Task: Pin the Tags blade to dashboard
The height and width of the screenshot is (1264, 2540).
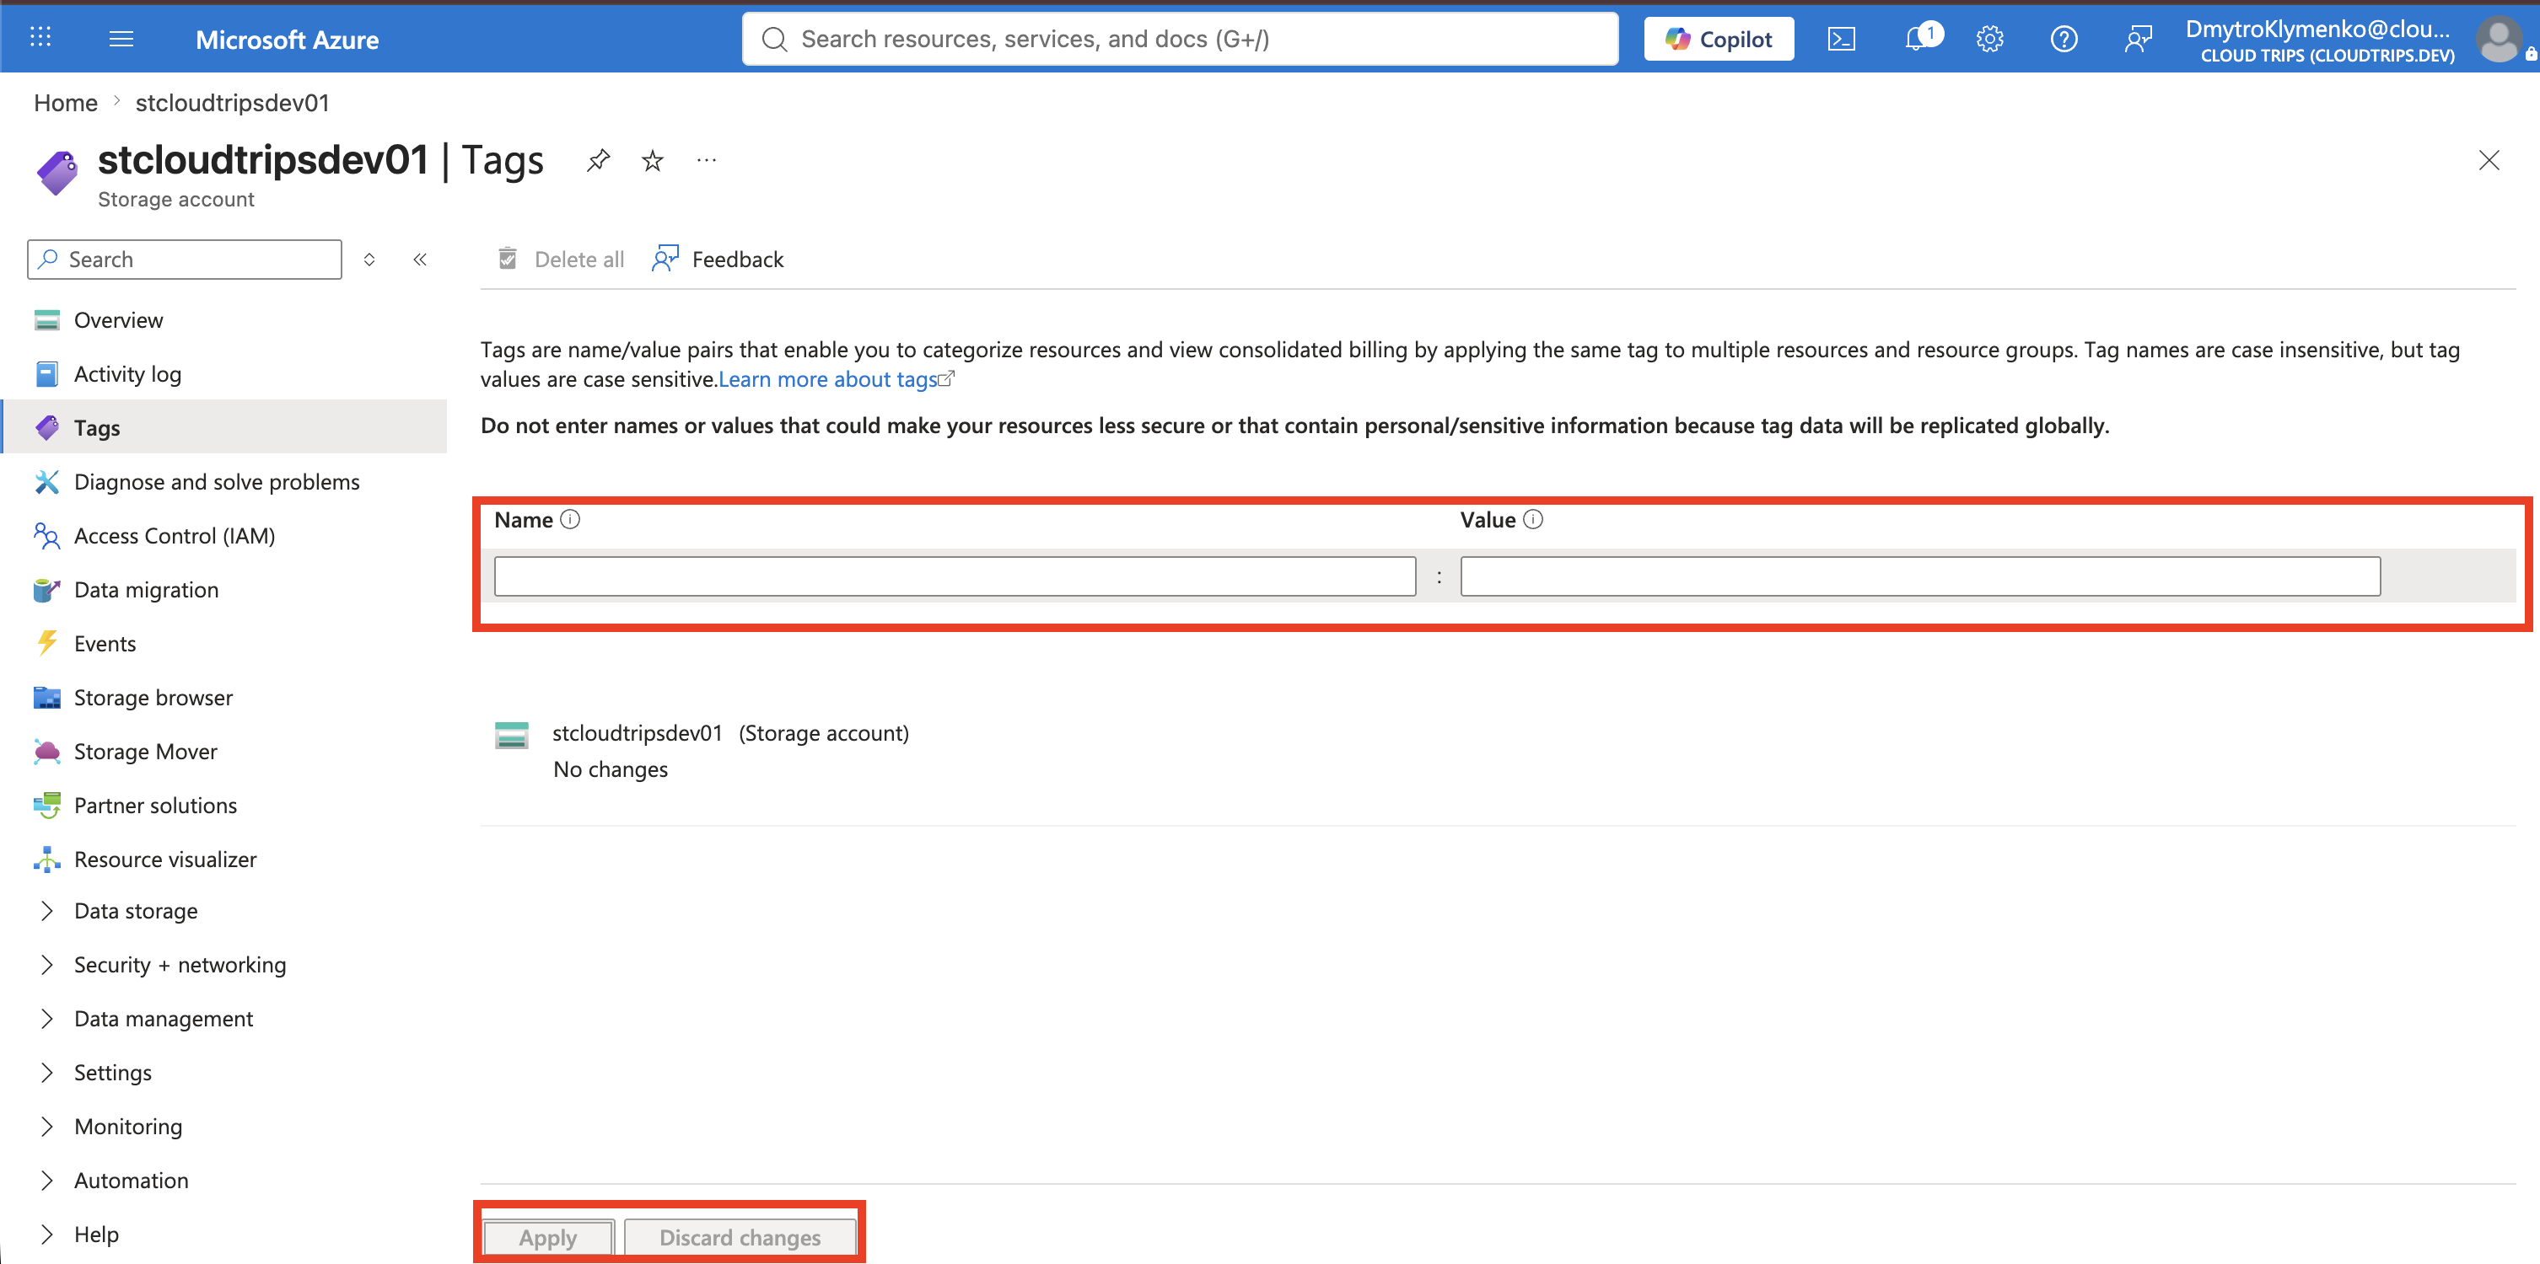Action: [598, 159]
